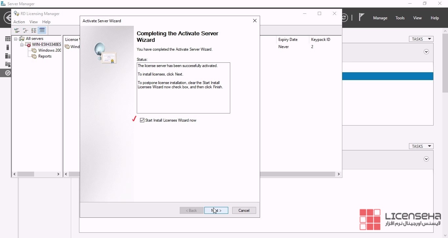Collapse the WIN-E5IH3348ES server node
Viewport: 448px width, 238px height.
pyautogui.click(x=22, y=45)
